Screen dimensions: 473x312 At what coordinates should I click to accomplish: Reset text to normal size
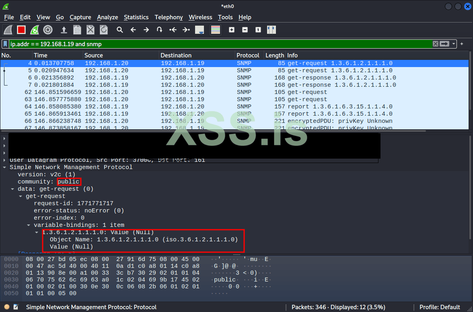click(258, 30)
